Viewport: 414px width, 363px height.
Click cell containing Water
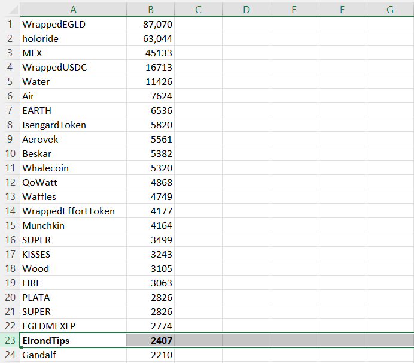coord(74,81)
